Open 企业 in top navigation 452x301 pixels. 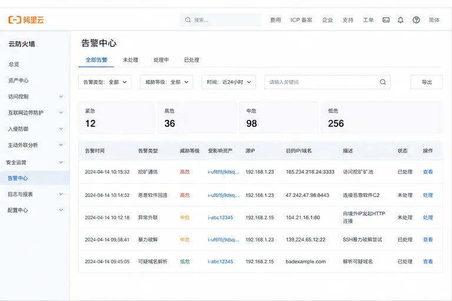click(327, 20)
